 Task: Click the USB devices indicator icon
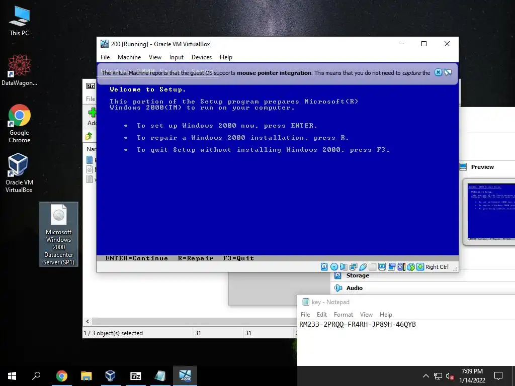[x=363, y=267]
